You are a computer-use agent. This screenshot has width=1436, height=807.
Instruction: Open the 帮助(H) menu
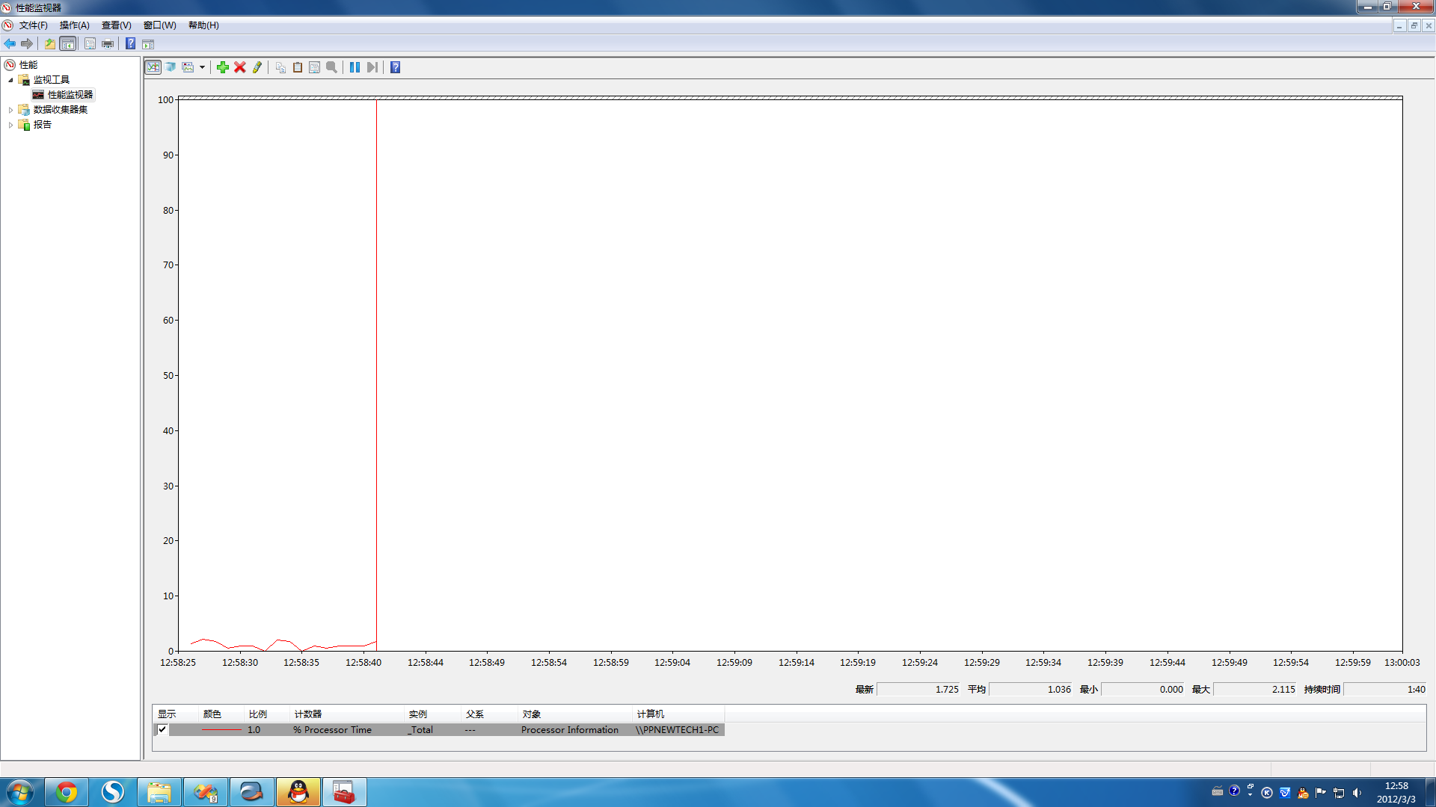click(203, 25)
